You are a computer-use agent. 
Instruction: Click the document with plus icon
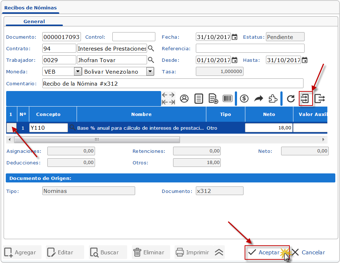213,99
